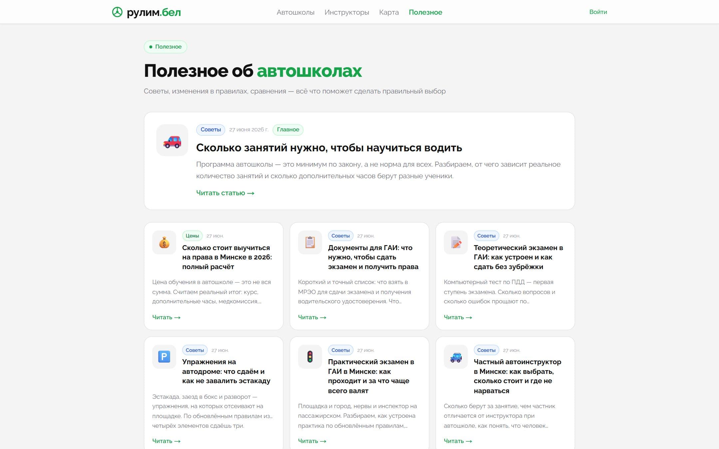This screenshot has height=449, width=719.
Task: Click the red car icon on featured article
Action: pos(172,141)
